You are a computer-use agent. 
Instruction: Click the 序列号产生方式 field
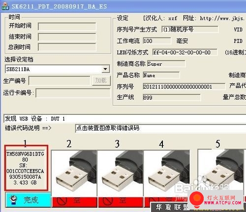(190, 29)
